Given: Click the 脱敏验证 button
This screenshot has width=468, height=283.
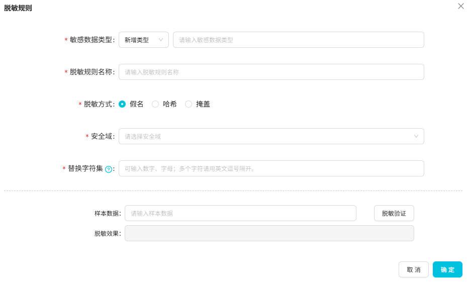Looking at the screenshot, I should (394, 213).
